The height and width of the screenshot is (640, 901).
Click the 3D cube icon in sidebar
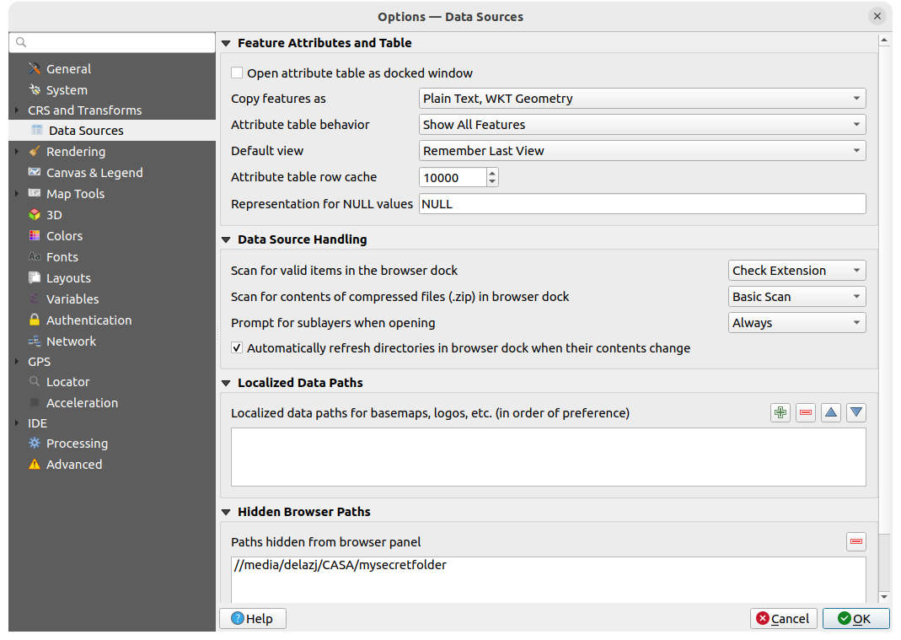coord(35,214)
